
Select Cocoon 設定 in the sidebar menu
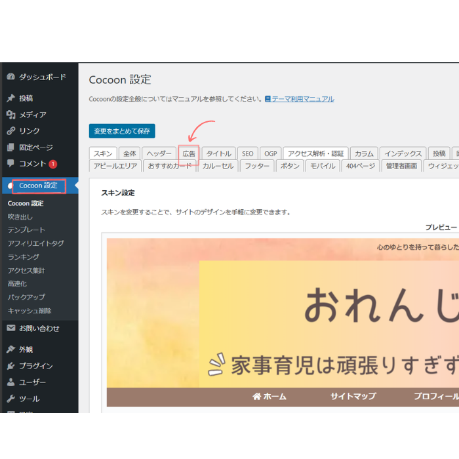(x=38, y=186)
